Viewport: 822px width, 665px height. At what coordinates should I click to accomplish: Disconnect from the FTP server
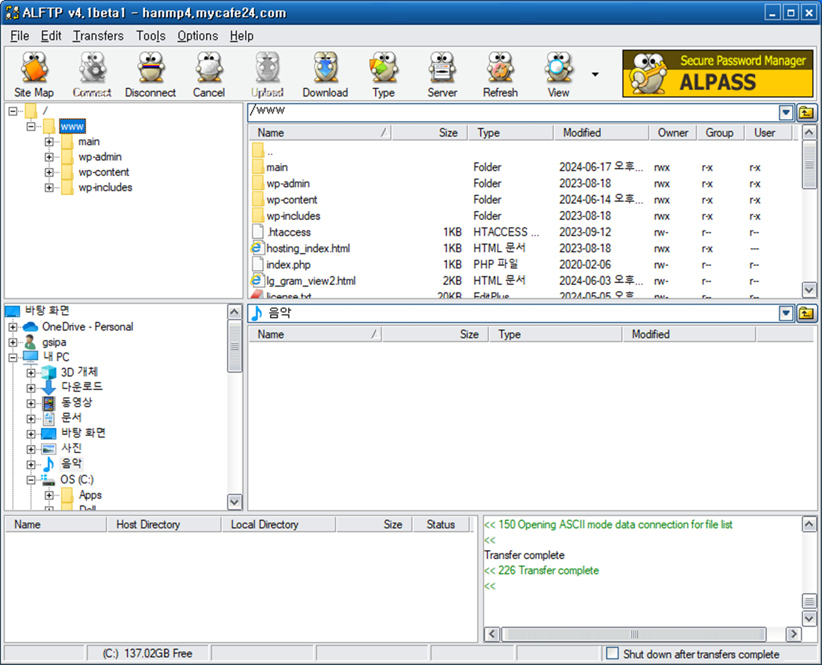pyautogui.click(x=150, y=73)
